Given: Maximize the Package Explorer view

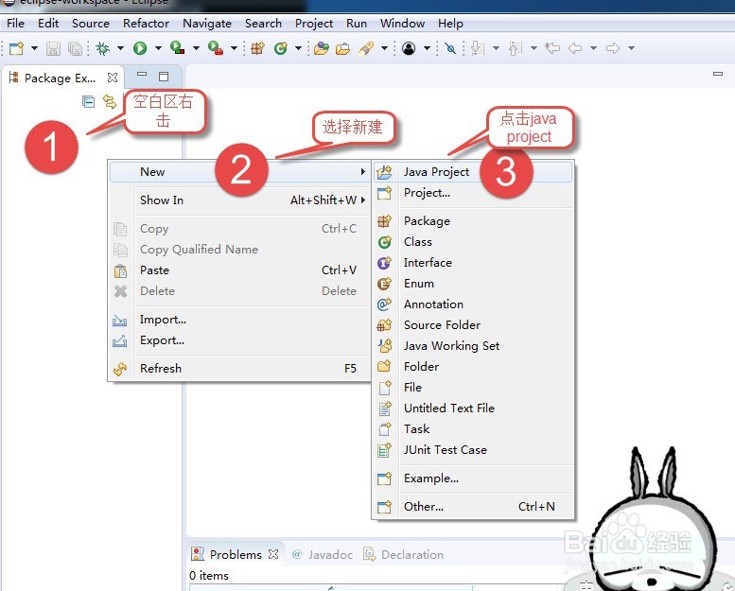Looking at the screenshot, I should click(x=164, y=77).
